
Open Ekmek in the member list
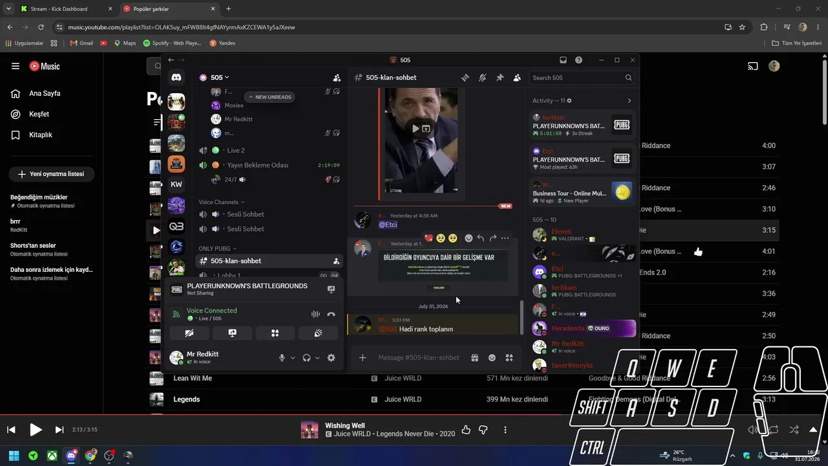(583, 235)
